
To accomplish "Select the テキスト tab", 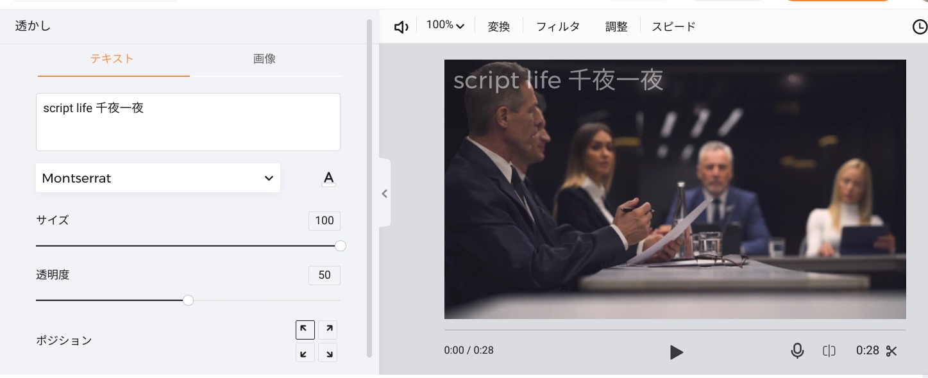I will [112, 59].
